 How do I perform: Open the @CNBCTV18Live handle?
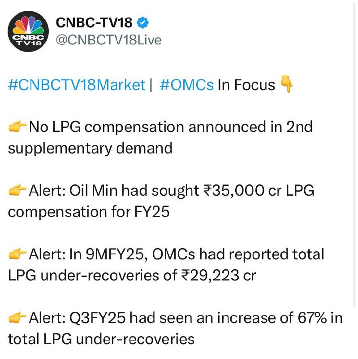(108, 40)
